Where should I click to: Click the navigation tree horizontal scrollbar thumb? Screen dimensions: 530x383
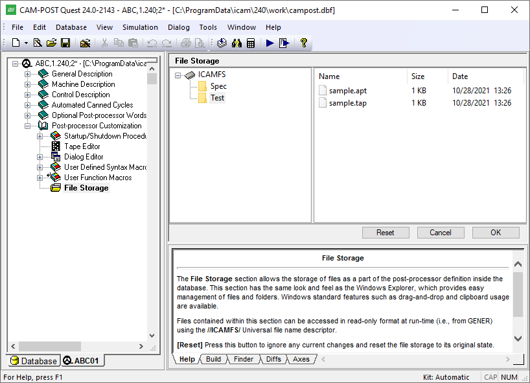(50, 346)
